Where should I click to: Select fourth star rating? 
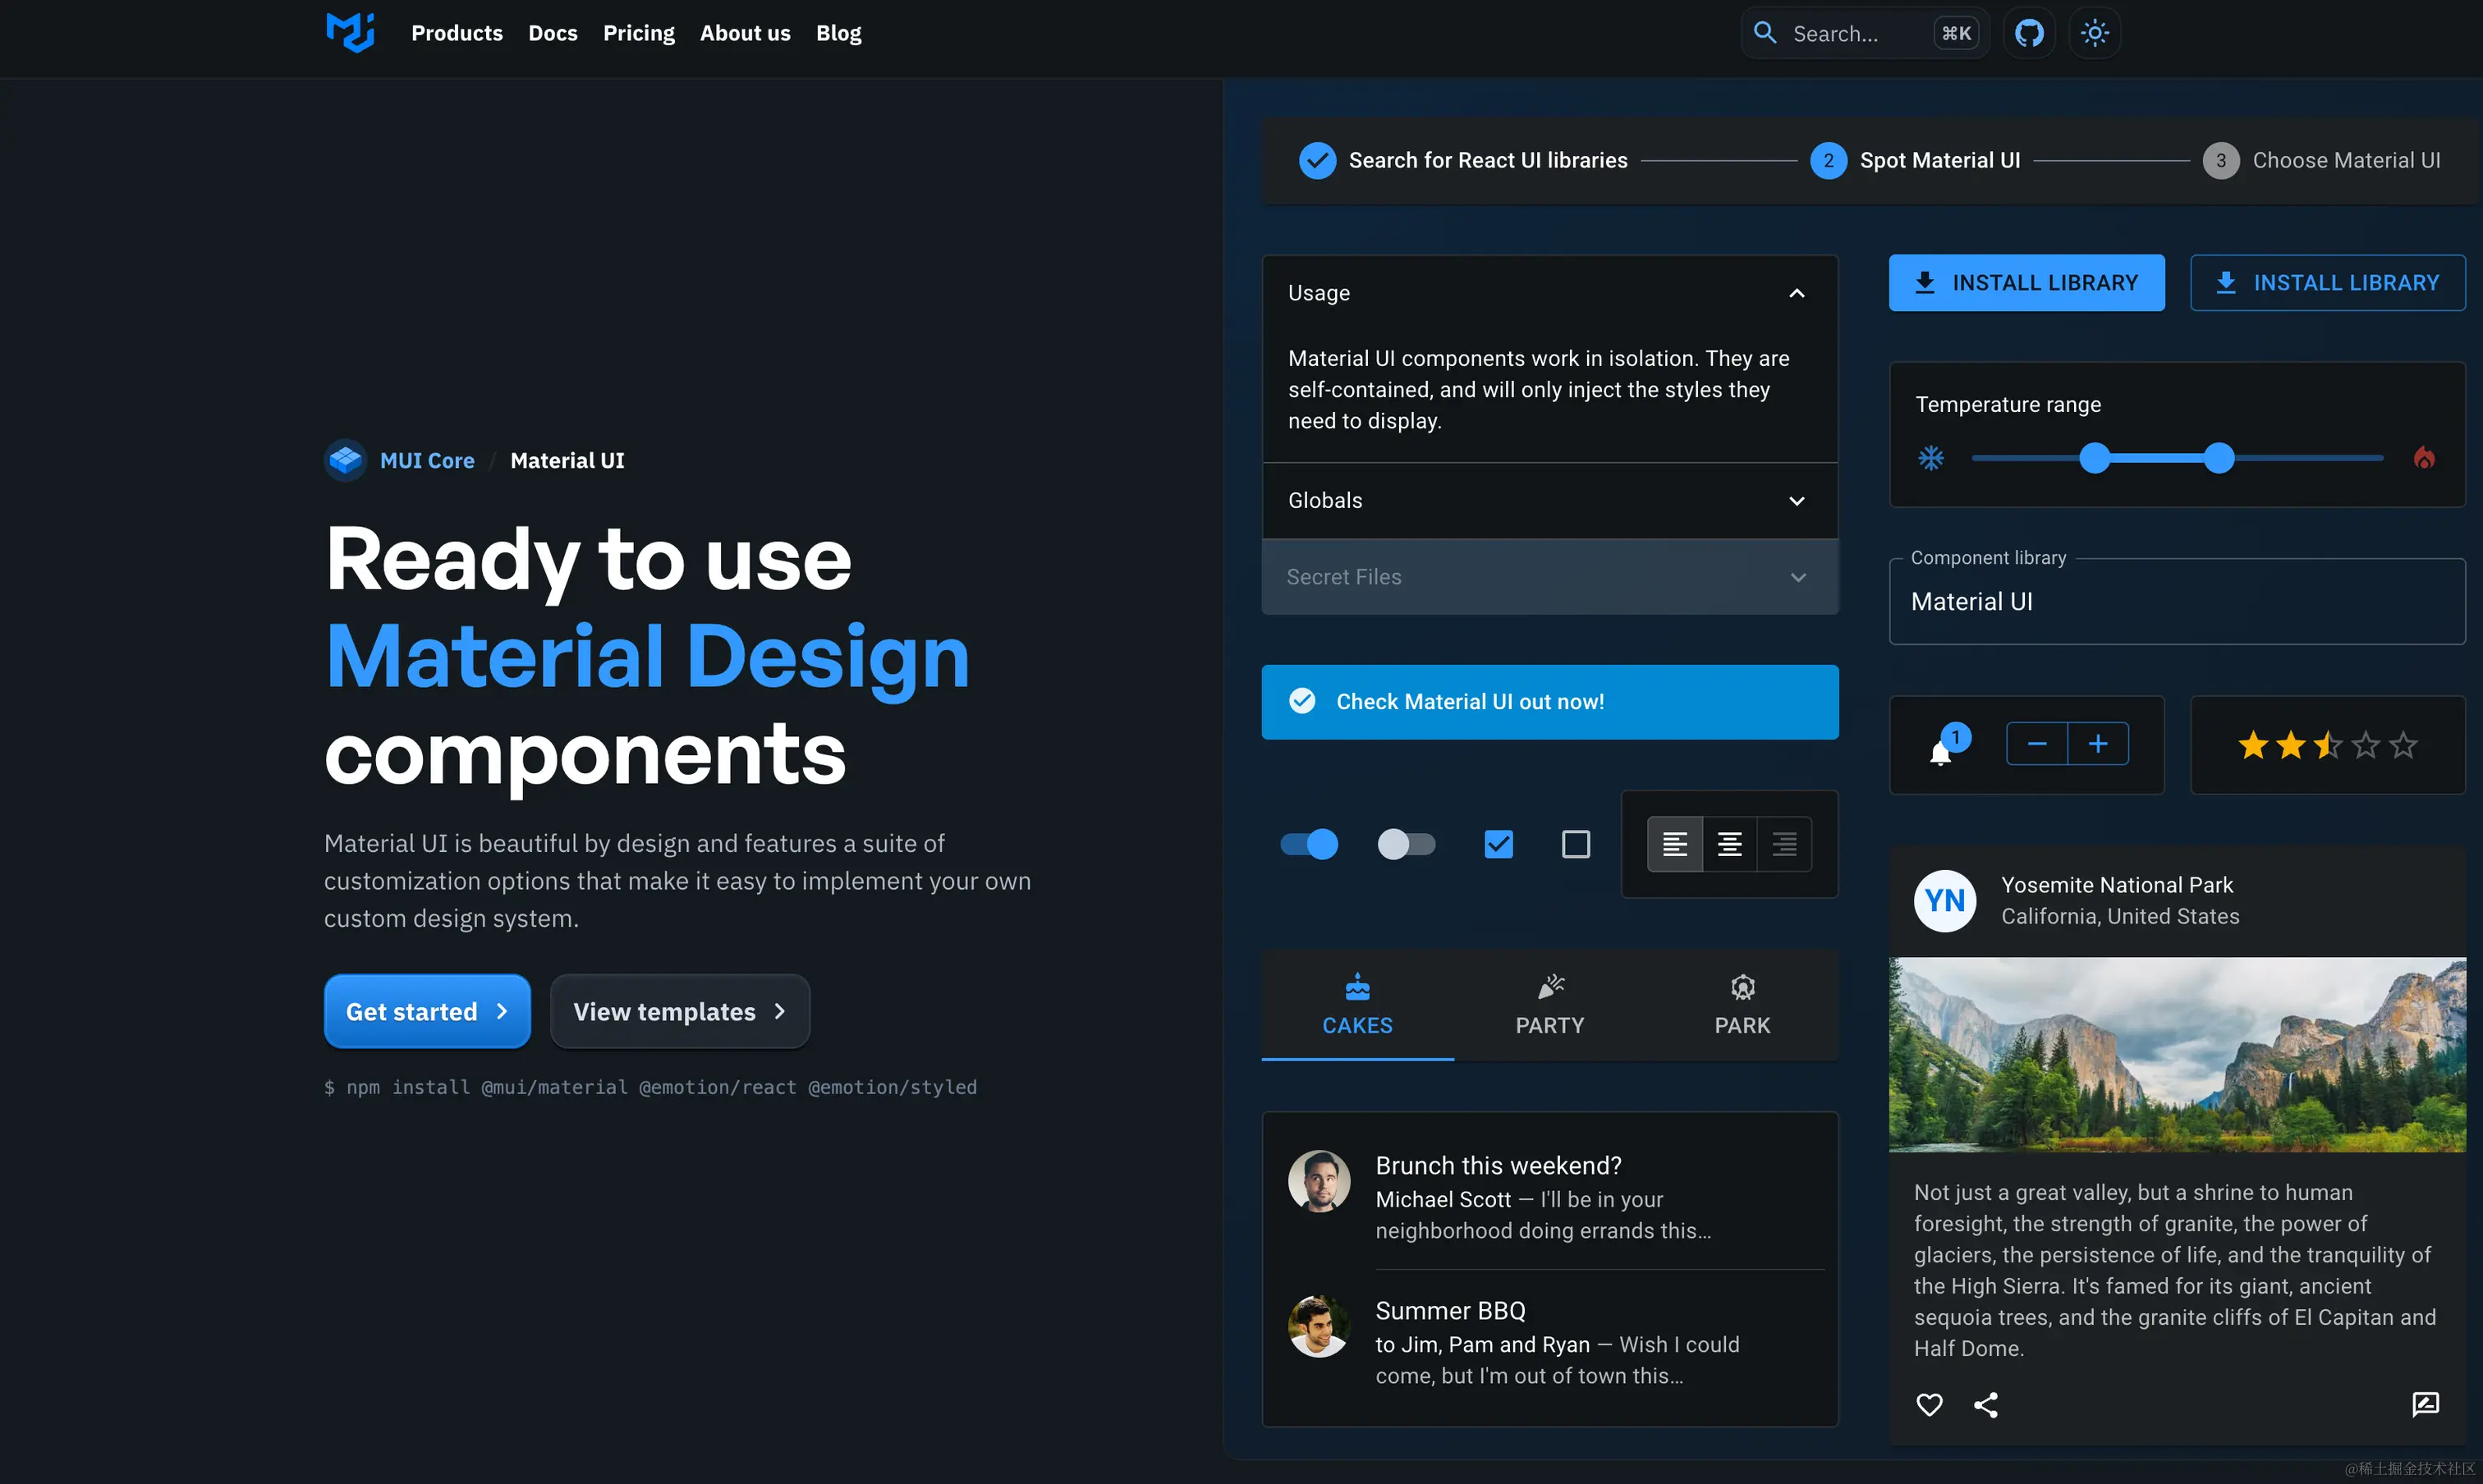coord(2366,745)
